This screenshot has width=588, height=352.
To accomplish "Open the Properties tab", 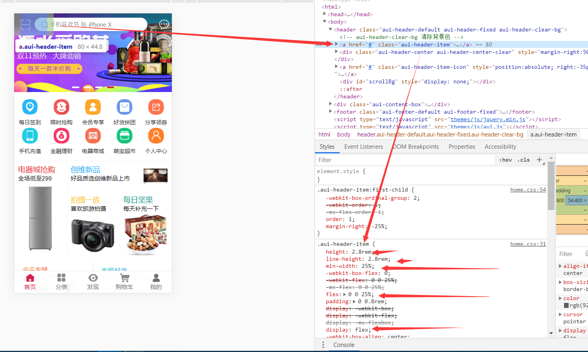I will pyautogui.click(x=462, y=147).
